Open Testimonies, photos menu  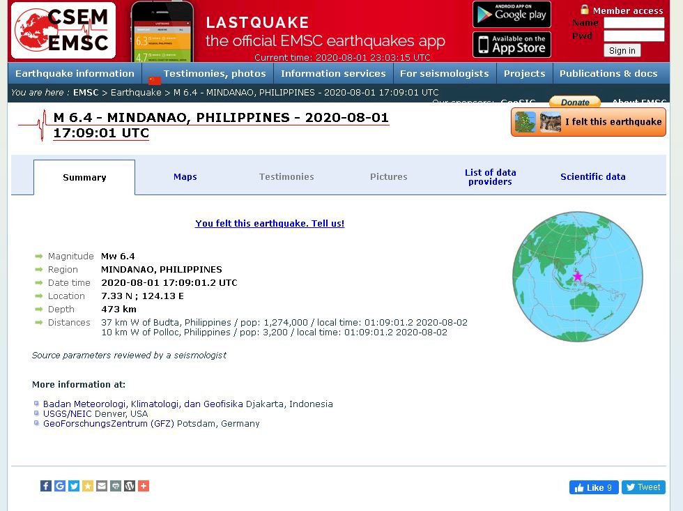[x=215, y=73]
